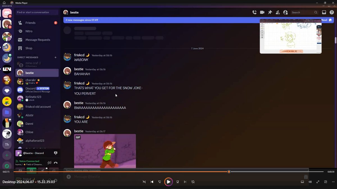Open the Discord SYSTEM official messages
Screen dimensions: 337x189
point(37,90)
